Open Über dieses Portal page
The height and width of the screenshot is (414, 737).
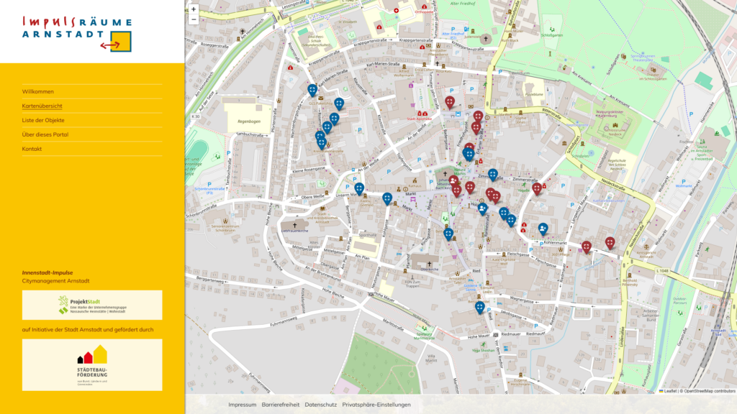click(x=45, y=134)
